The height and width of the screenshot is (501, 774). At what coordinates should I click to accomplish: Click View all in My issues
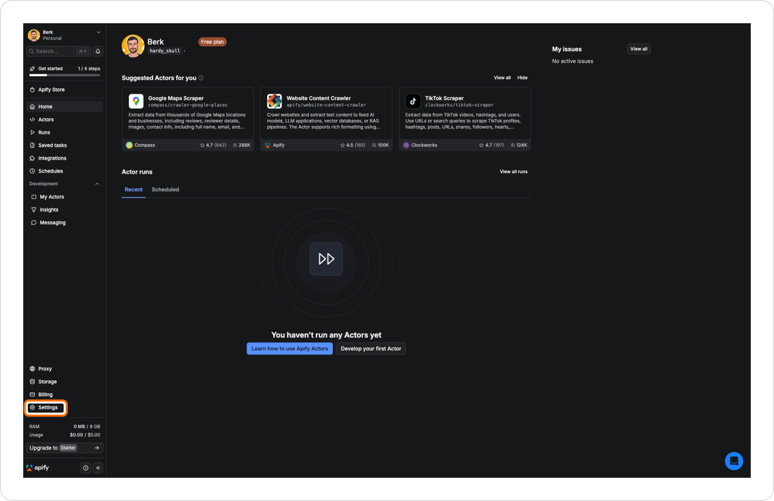click(639, 49)
